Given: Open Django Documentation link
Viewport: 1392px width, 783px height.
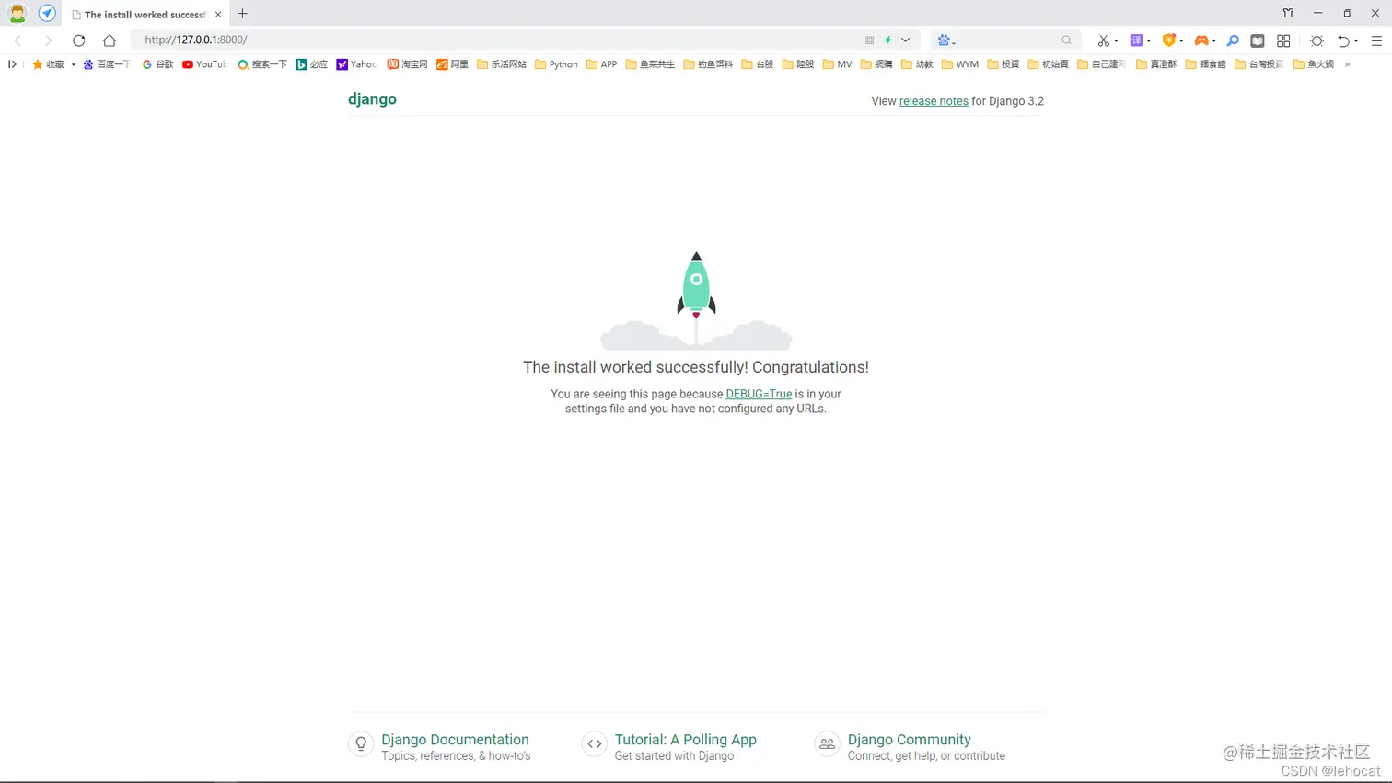Looking at the screenshot, I should (x=455, y=740).
